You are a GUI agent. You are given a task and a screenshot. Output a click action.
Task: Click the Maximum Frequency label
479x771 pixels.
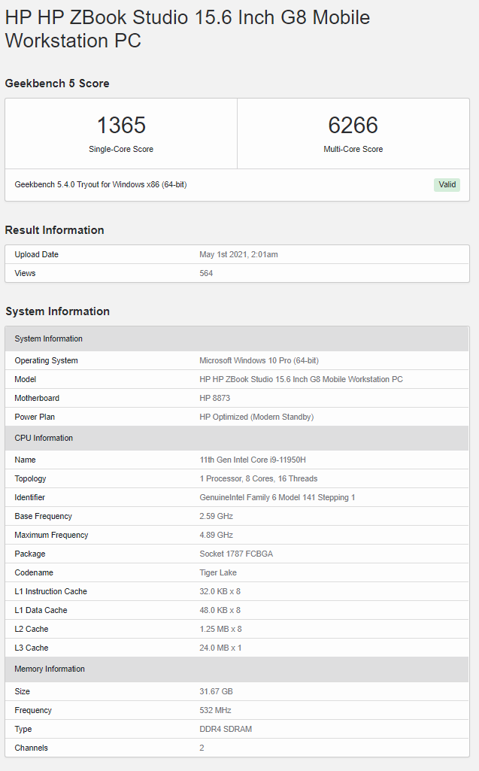tap(51, 535)
